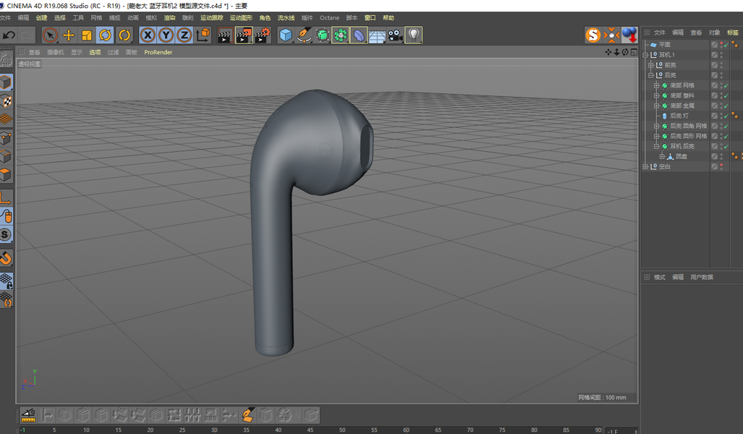Open the 窗口 (Window) menu
The image size is (743, 434).
click(x=370, y=17)
